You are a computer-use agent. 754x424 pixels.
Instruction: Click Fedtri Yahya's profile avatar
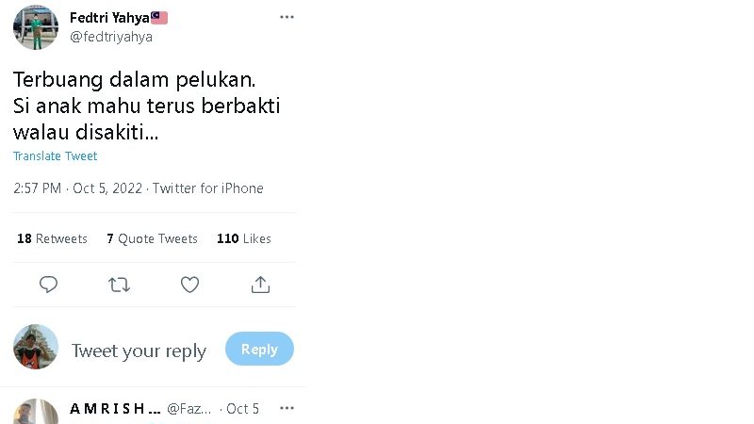pos(36,27)
